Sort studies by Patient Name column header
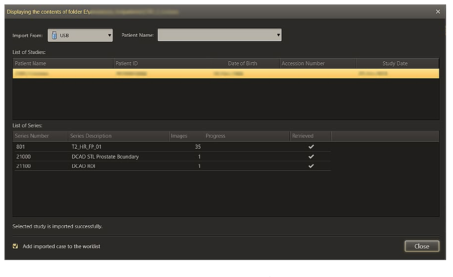The image size is (453, 277). [63, 63]
